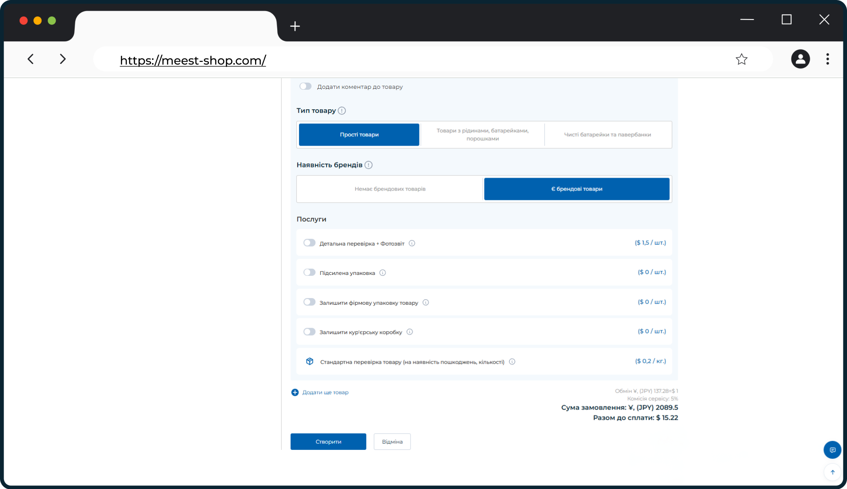
Task: Click the scroll-to-top arrow icon
Action: (833, 472)
